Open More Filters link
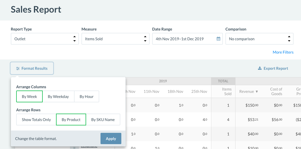 [283, 52]
